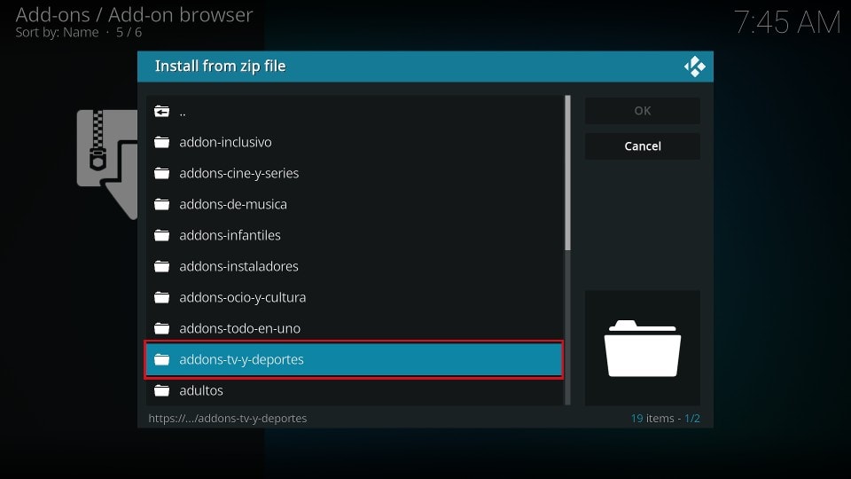The image size is (851, 479).
Task: Select the addons-todo-en-uno folder
Action: tap(355, 328)
